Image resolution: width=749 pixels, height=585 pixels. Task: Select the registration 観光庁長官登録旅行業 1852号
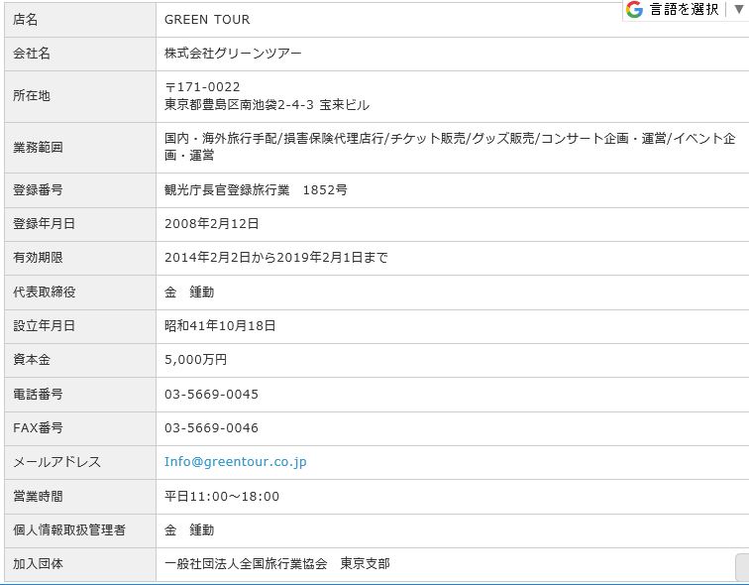(256, 190)
